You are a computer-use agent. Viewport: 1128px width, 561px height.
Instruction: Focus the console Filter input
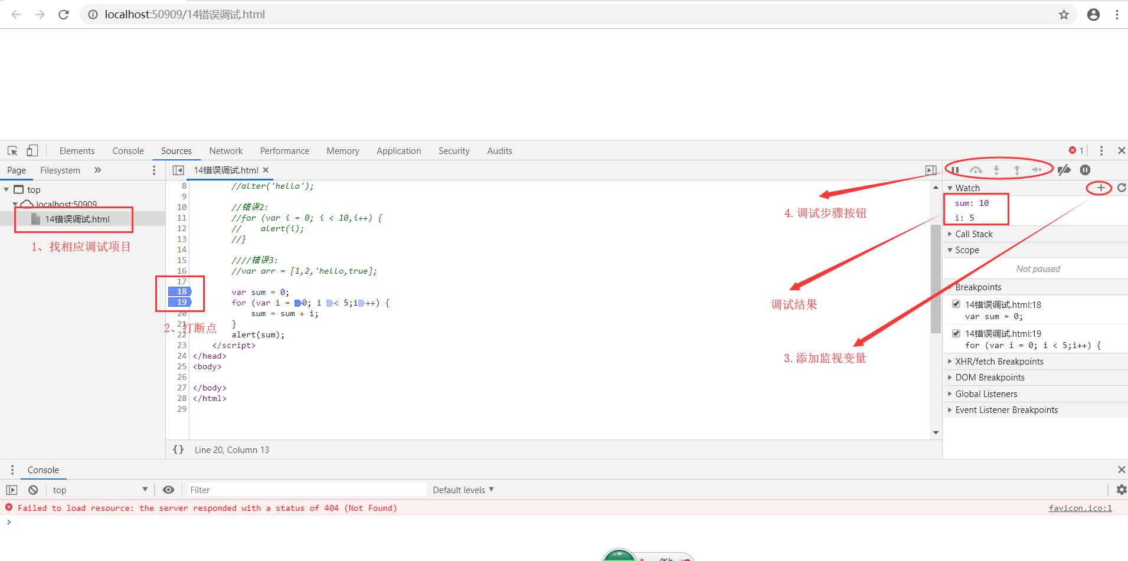point(307,490)
